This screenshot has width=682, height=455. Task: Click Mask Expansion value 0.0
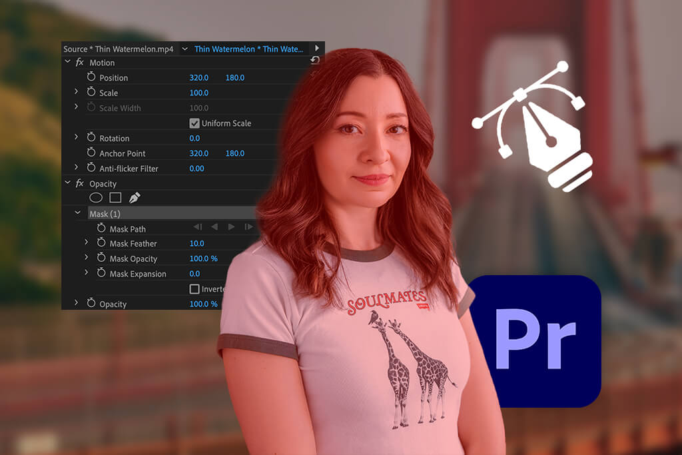194,274
